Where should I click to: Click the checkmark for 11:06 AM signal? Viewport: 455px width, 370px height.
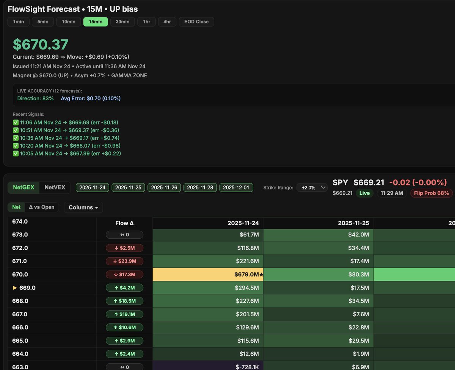(x=16, y=122)
